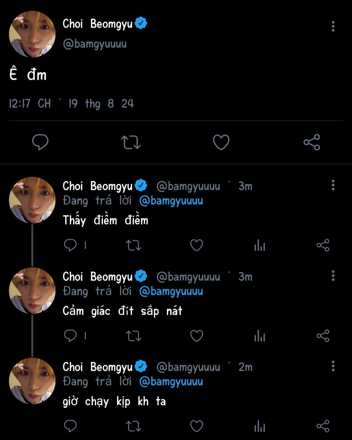
Task: Like the "Thấy điềm điềm" reply
Action: 196,245
